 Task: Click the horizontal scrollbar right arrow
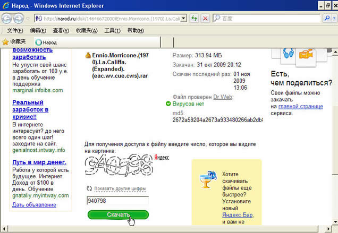[x=328, y=229]
